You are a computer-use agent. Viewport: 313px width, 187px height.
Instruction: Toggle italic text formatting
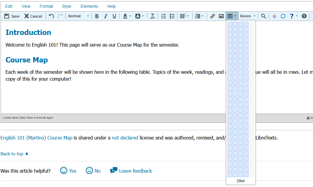[x=105, y=16]
